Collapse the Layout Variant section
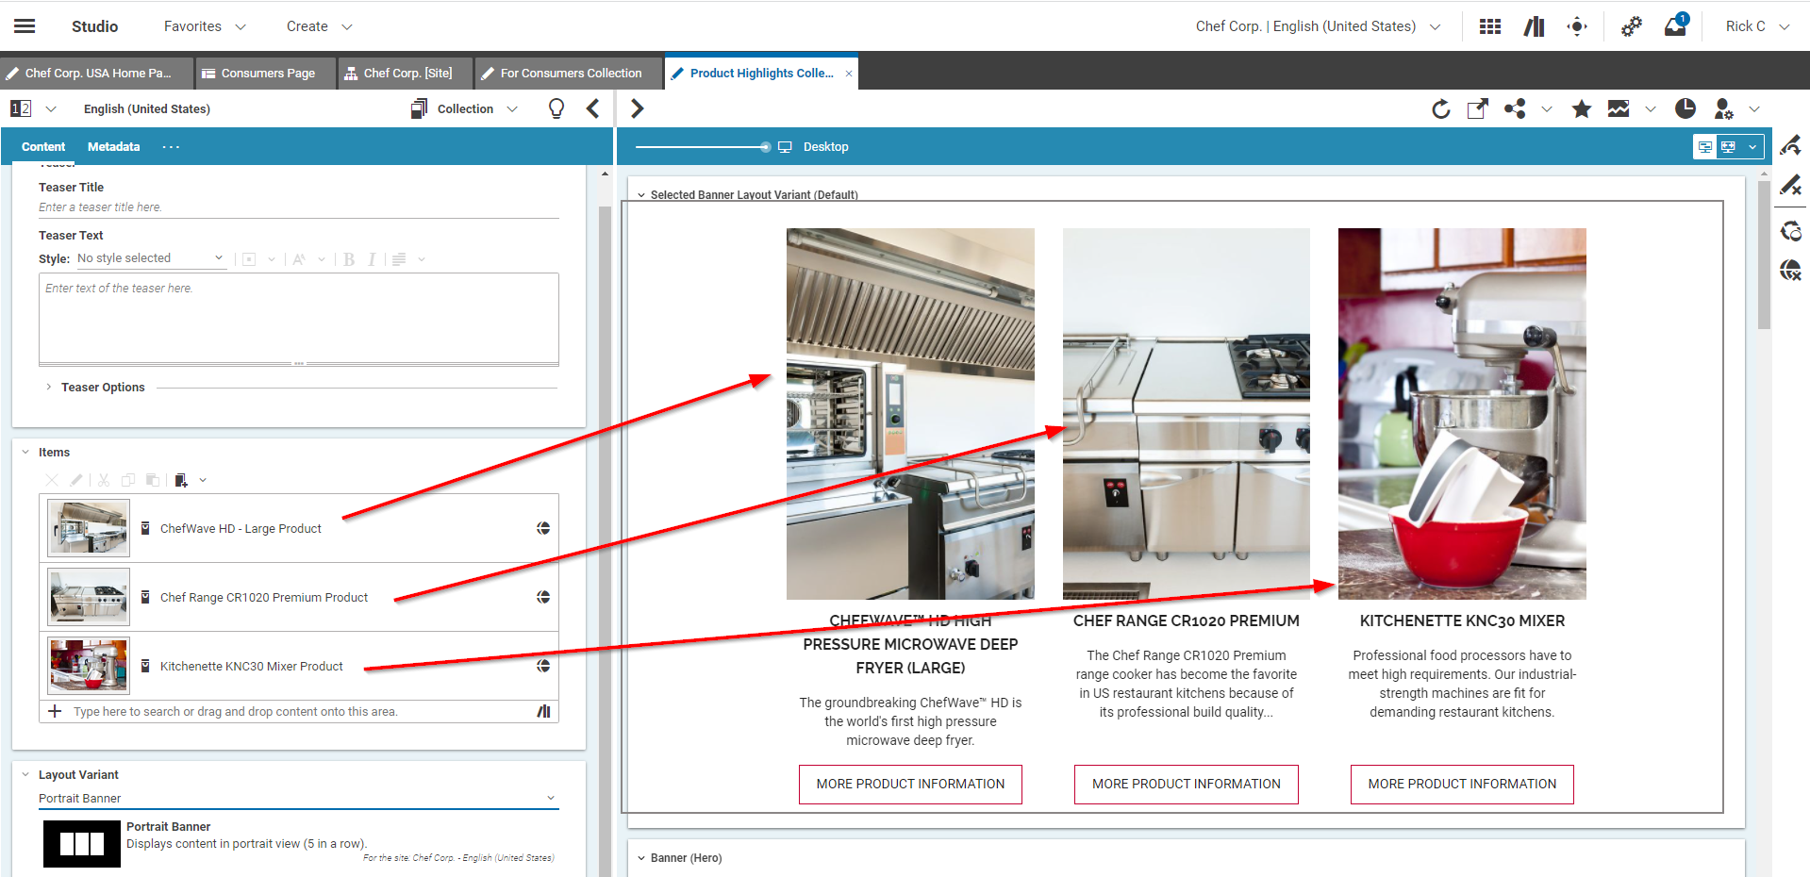This screenshot has width=1810, height=877. pos(25,775)
